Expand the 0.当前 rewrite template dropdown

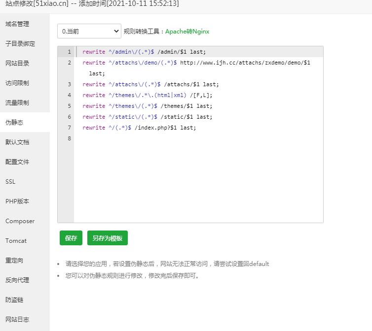click(x=89, y=31)
